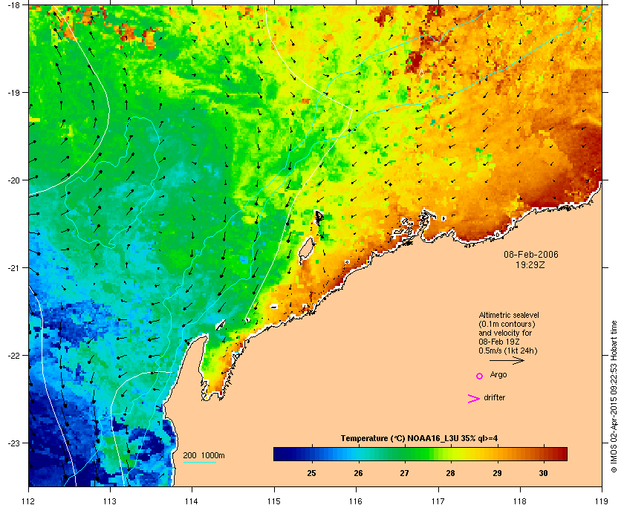Click the latitude axis label -21

pos(13,267)
